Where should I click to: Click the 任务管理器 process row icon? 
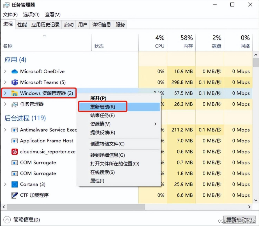point(14,104)
